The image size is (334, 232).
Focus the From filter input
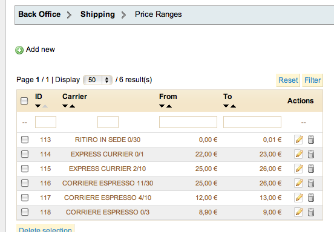[x=188, y=122]
